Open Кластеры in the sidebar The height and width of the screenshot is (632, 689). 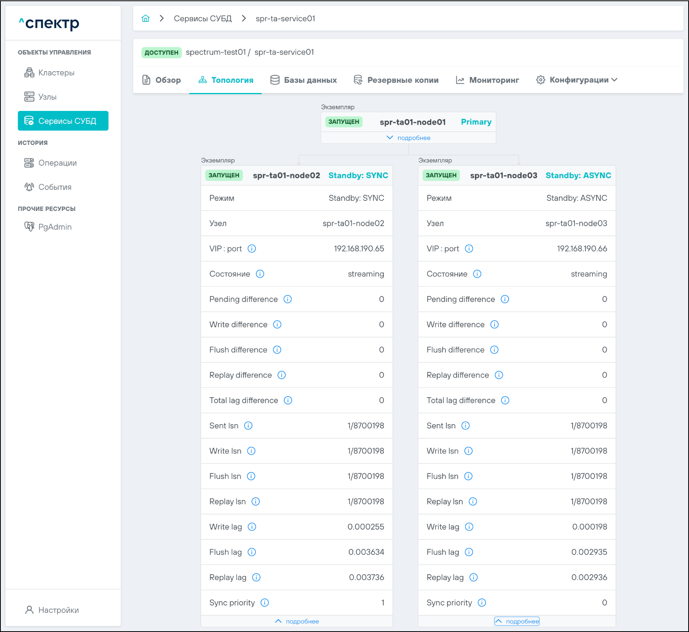(x=56, y=73)
